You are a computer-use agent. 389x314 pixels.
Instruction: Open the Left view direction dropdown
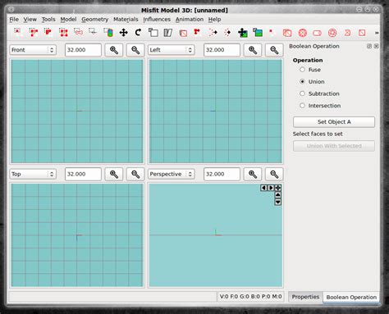172,50
